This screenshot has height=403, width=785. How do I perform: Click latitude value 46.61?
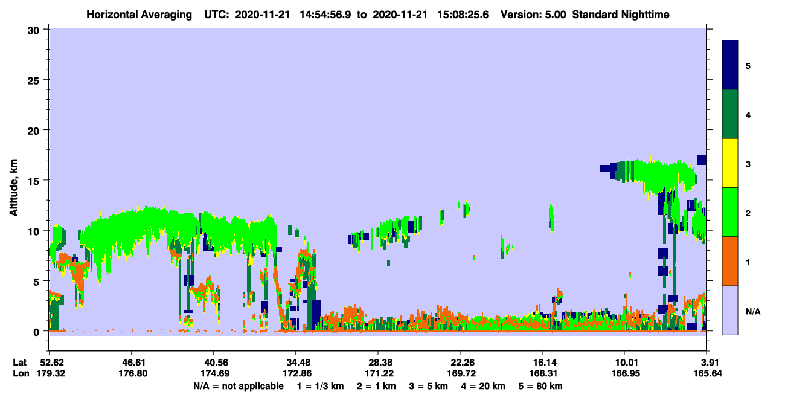tap(132, 362)
